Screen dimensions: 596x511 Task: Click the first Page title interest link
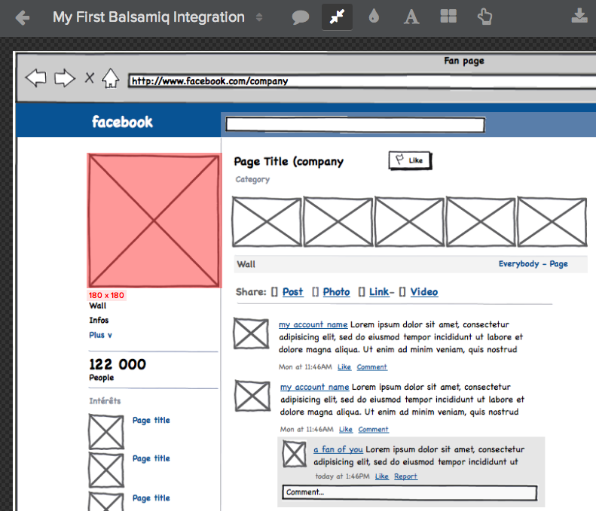click(x=151, y=420)
